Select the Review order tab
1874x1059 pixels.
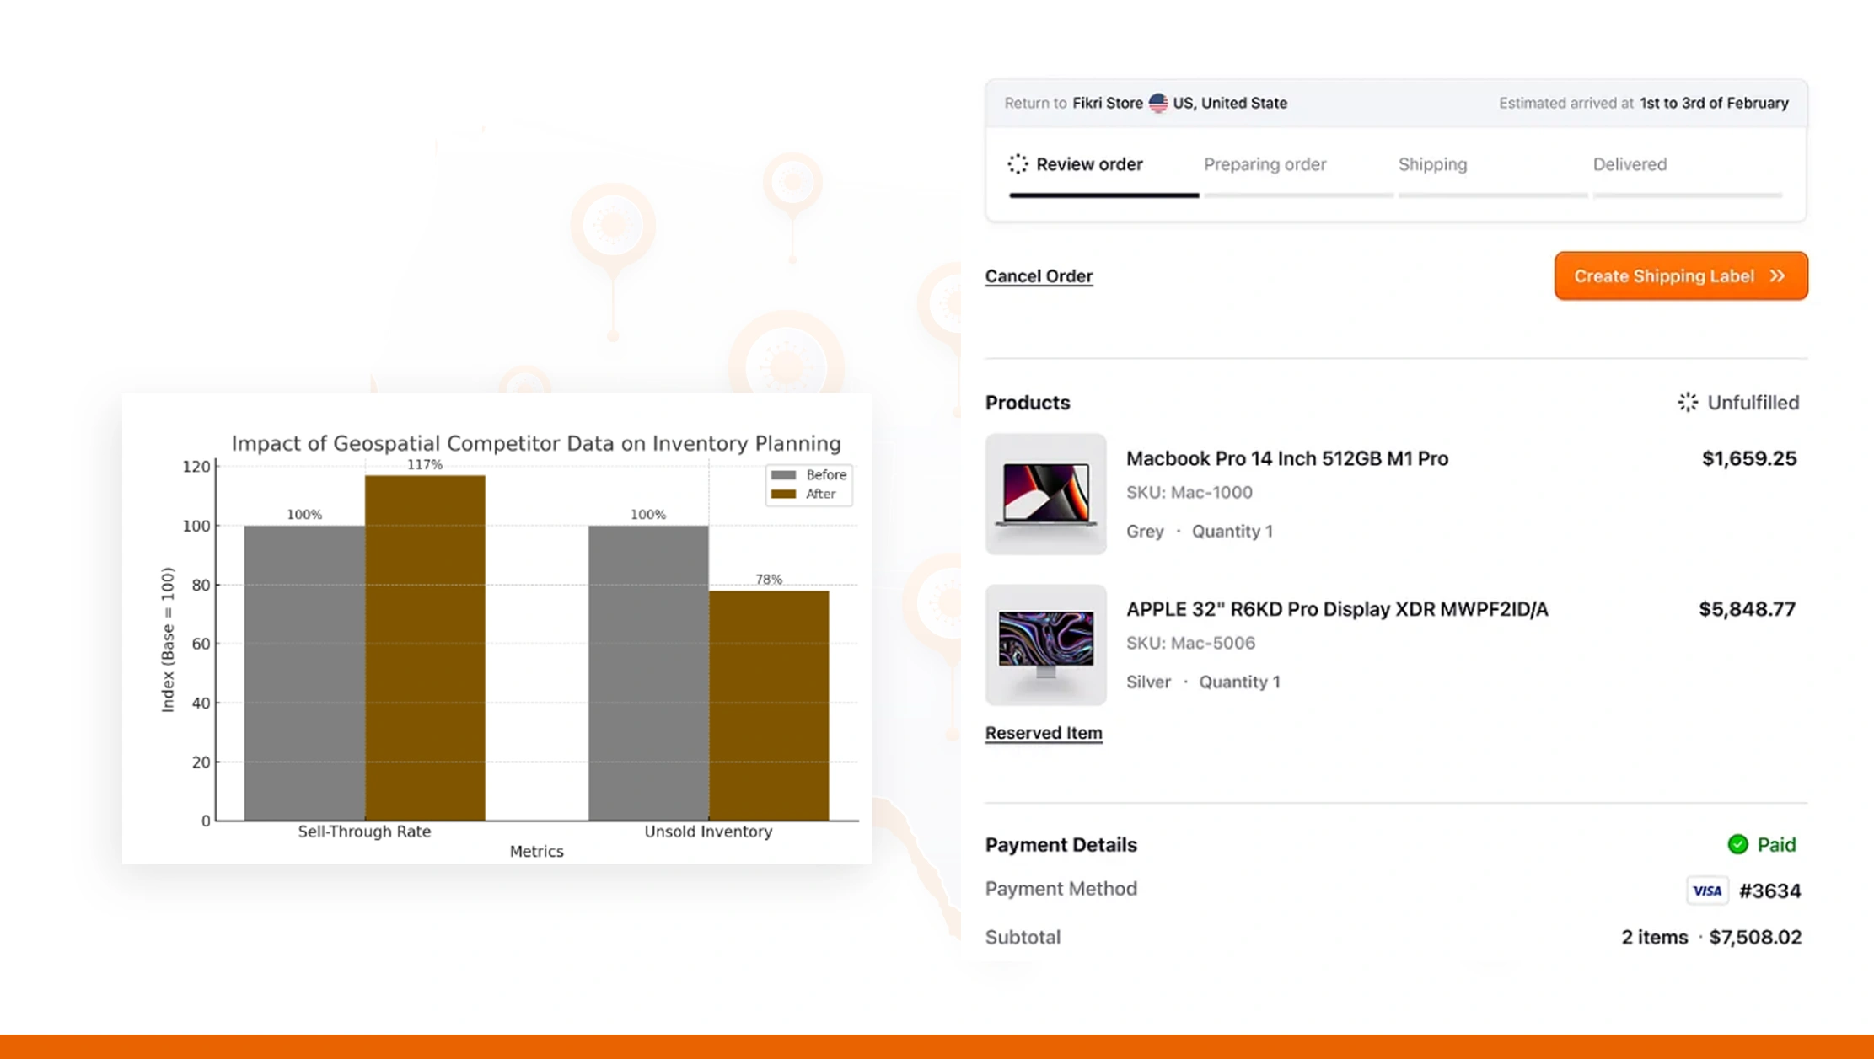tap(1089, 164)
